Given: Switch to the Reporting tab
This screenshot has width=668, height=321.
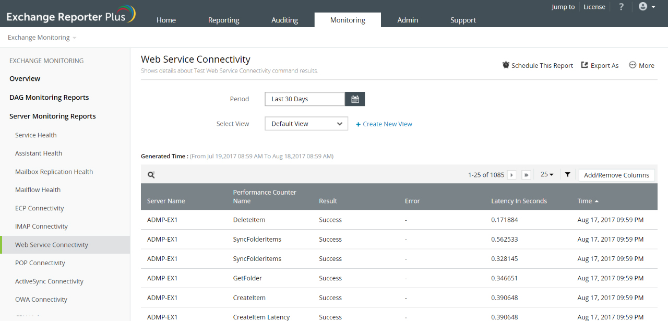Looking at the screenshot, I should (223, 20).
